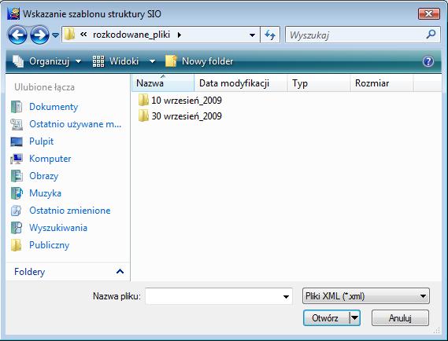The height and width of the screenshot is (341, 448).
Task: Click the Ostatnio zmienione icon
Action: point(17,211)
